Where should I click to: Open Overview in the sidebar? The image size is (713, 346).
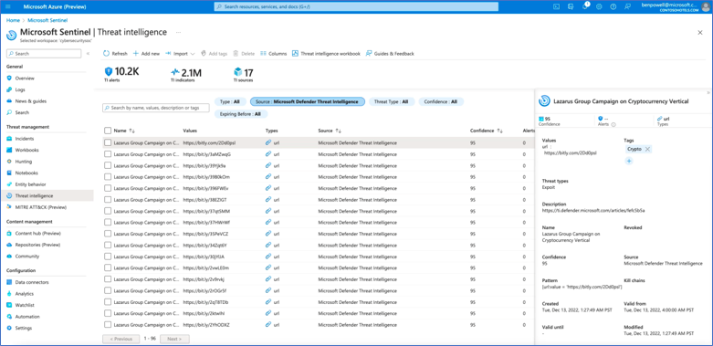click(x=25, y=79)
